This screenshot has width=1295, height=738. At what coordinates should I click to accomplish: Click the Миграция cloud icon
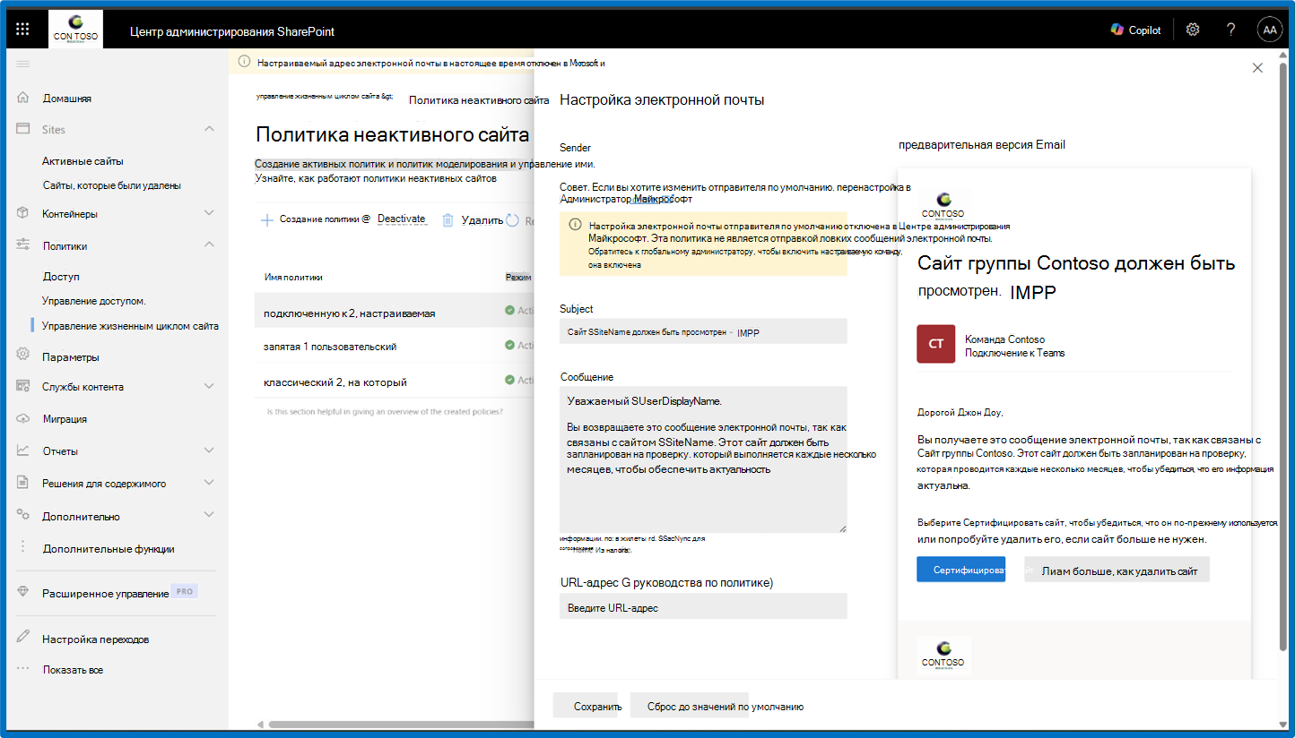[23, 418]
